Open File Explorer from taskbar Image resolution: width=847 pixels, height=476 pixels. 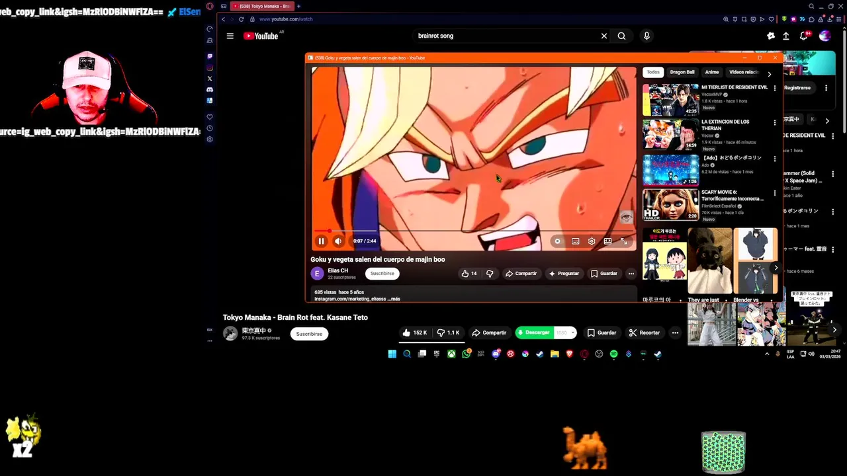[555, 354]
